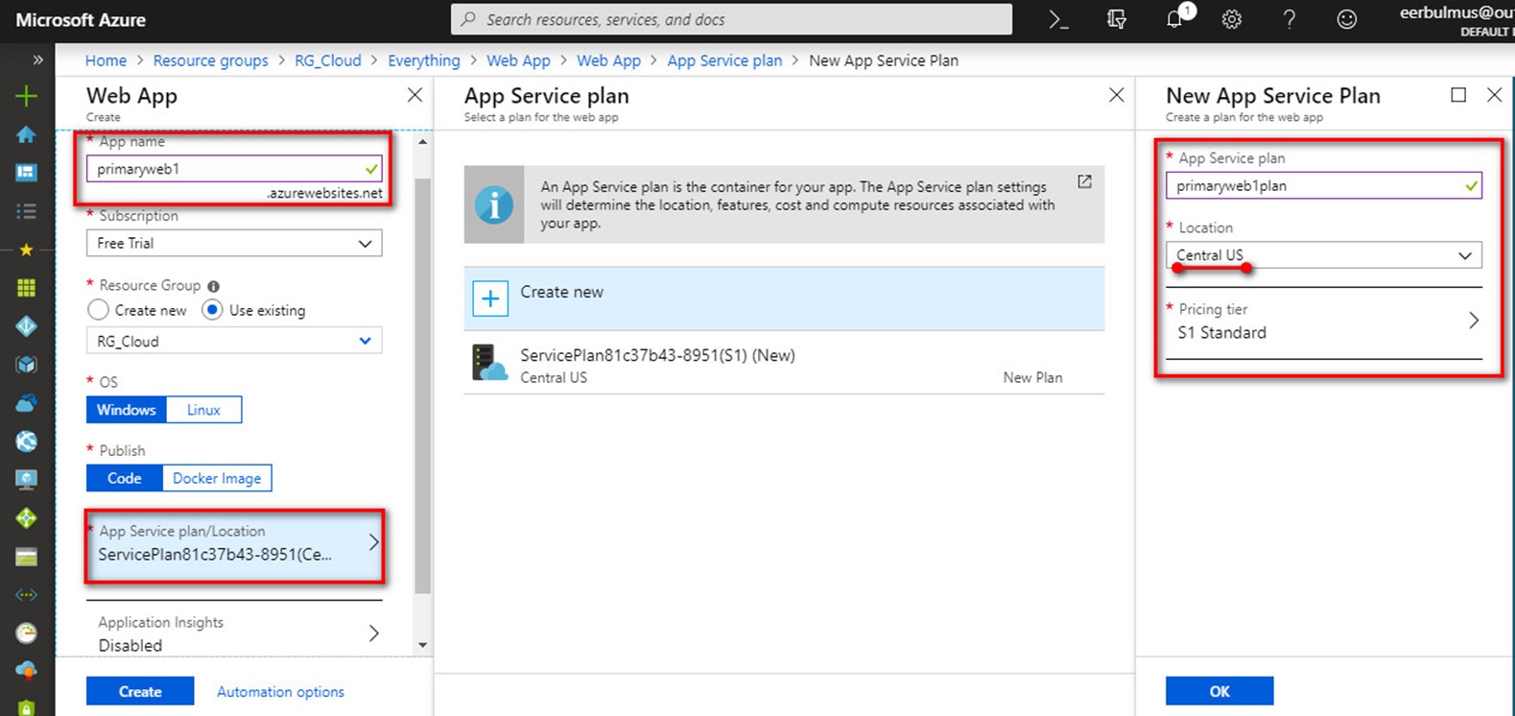Open the RG_Cloud resource group dropdown
This screenshot has width=1515, height=716.
[234, 341]
